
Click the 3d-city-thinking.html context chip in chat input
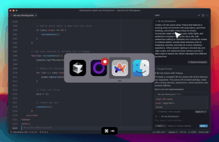(x=169, y=116)
